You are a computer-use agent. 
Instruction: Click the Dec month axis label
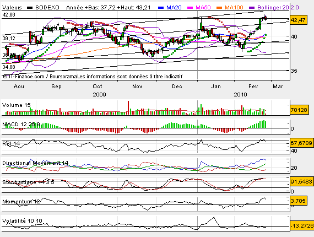177,87
